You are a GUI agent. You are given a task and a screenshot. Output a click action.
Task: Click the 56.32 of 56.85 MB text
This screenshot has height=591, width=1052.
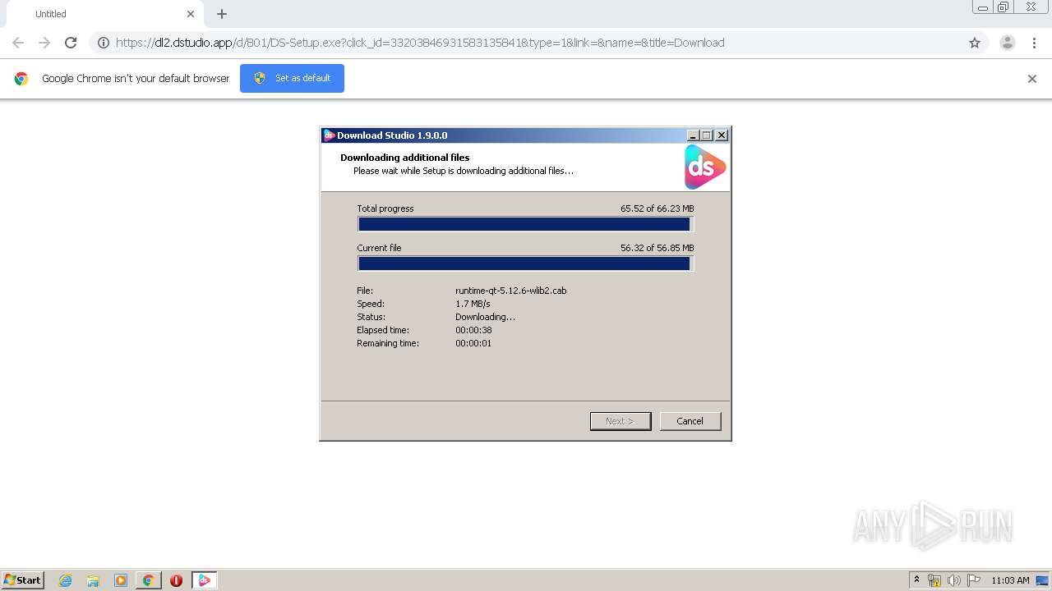(x=657, y=248)
